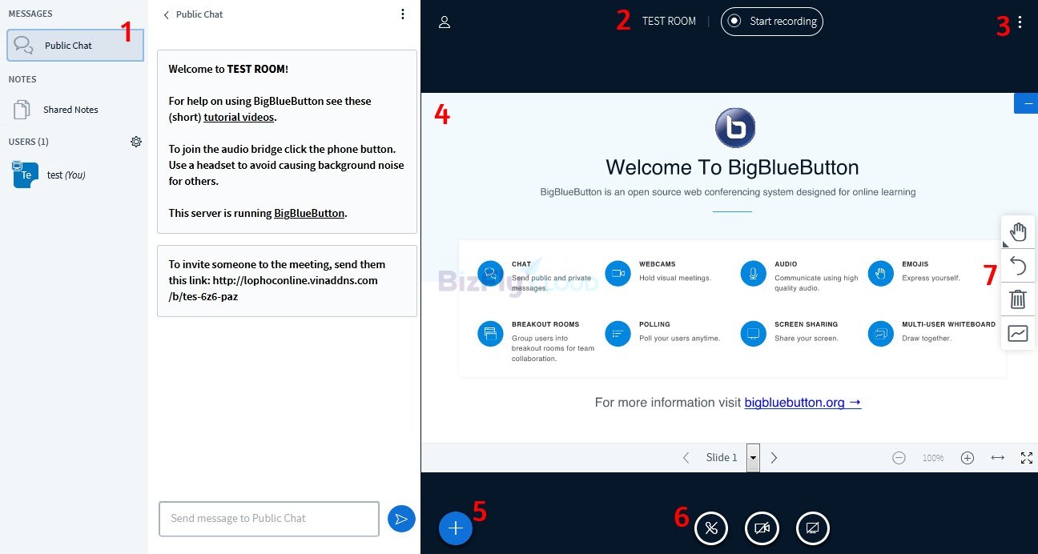Open the BigBlueButton link in welcome message
1038x554 pixels.
(x=309, y=213)
